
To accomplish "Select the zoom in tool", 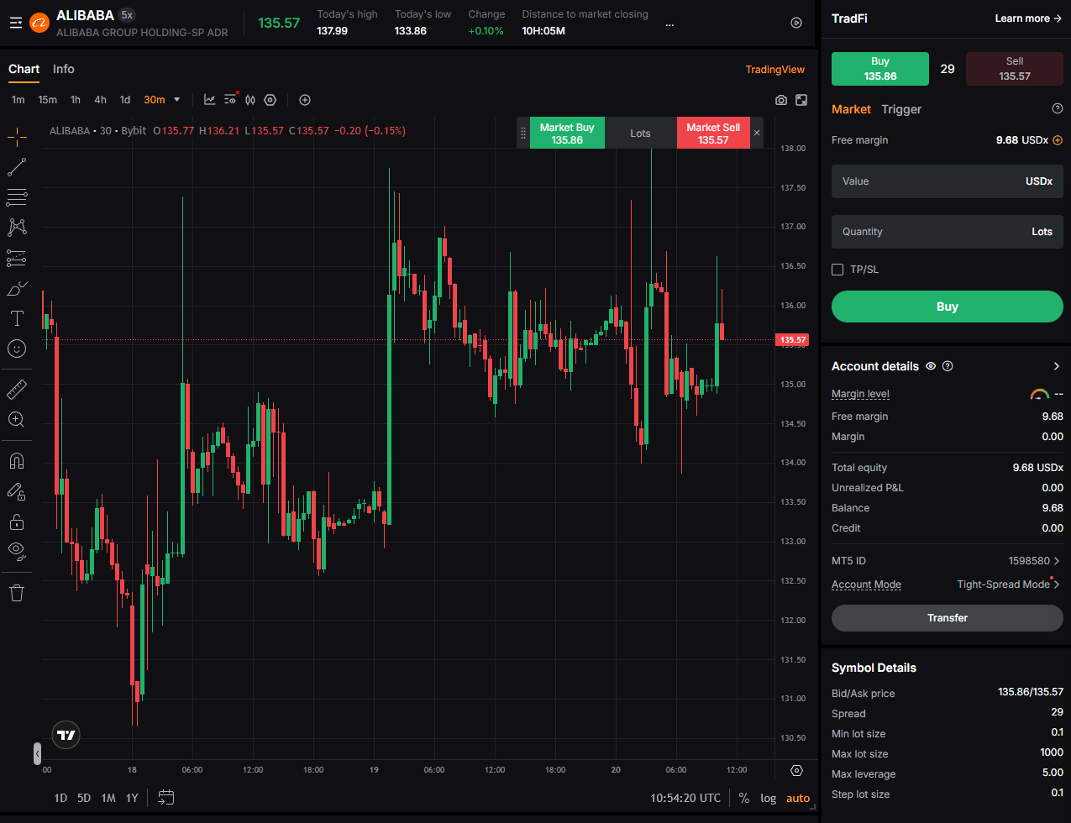I will [x=17, y=419].
